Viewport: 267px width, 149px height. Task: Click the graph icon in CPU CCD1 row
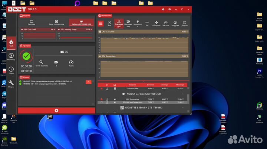(x=107, y=89)
